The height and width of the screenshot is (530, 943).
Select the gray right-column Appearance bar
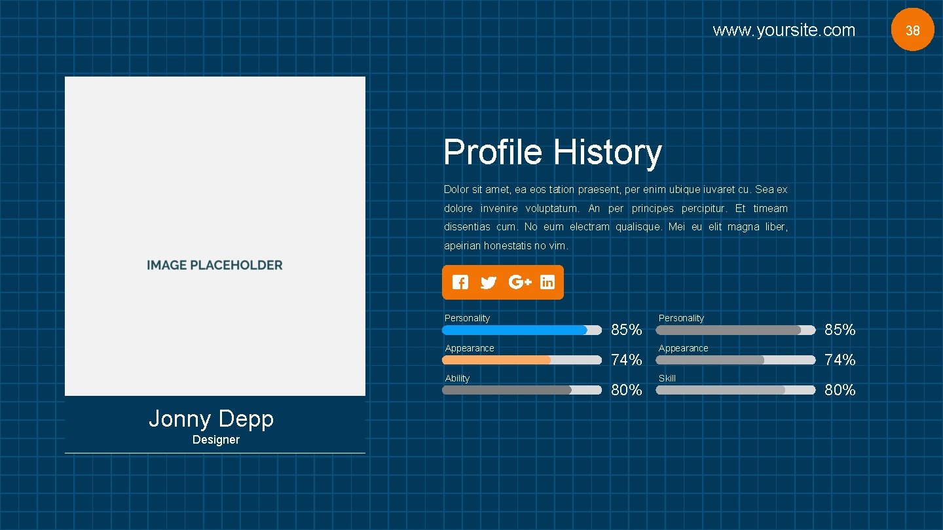(x=735, y=360)
